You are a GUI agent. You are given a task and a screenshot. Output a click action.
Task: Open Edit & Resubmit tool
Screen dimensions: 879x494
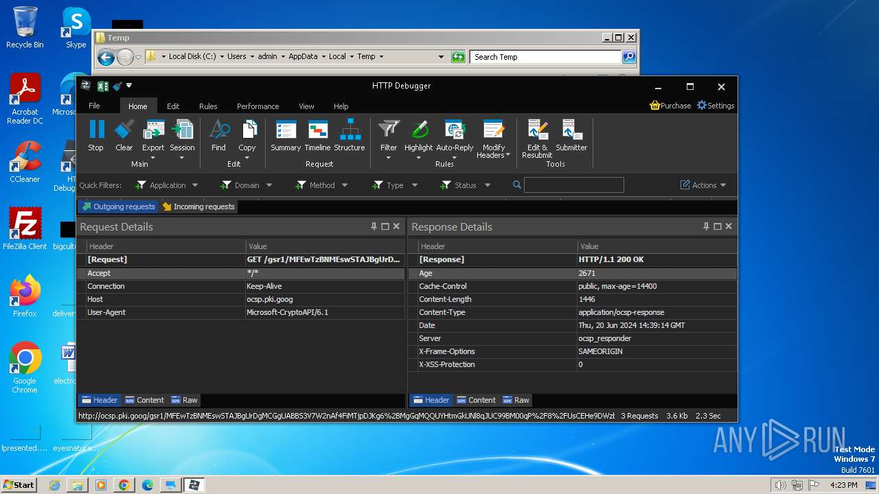pos(537,139)
